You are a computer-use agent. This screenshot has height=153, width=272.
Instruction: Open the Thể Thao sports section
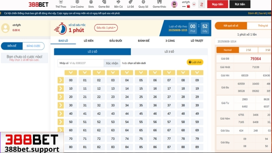[61, 4]
